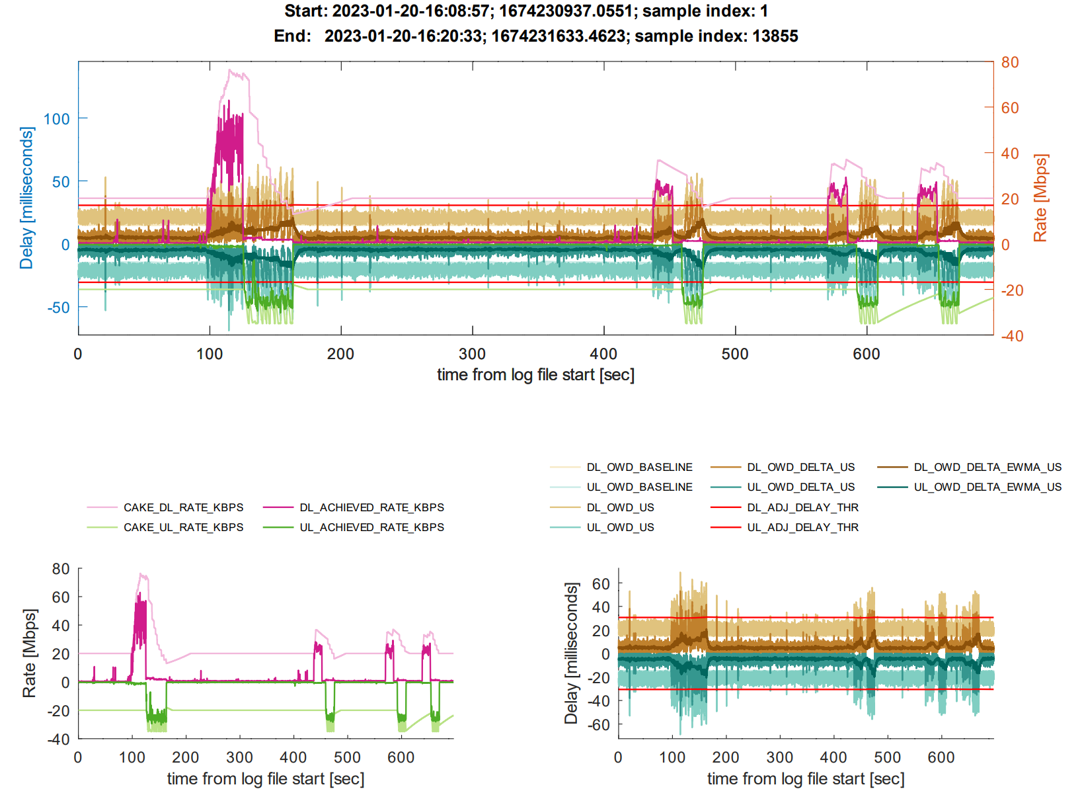Click the orange 80 tick on the top rate axis
This screenshot has height=795, width=1084.
[x=1010, y=62]
